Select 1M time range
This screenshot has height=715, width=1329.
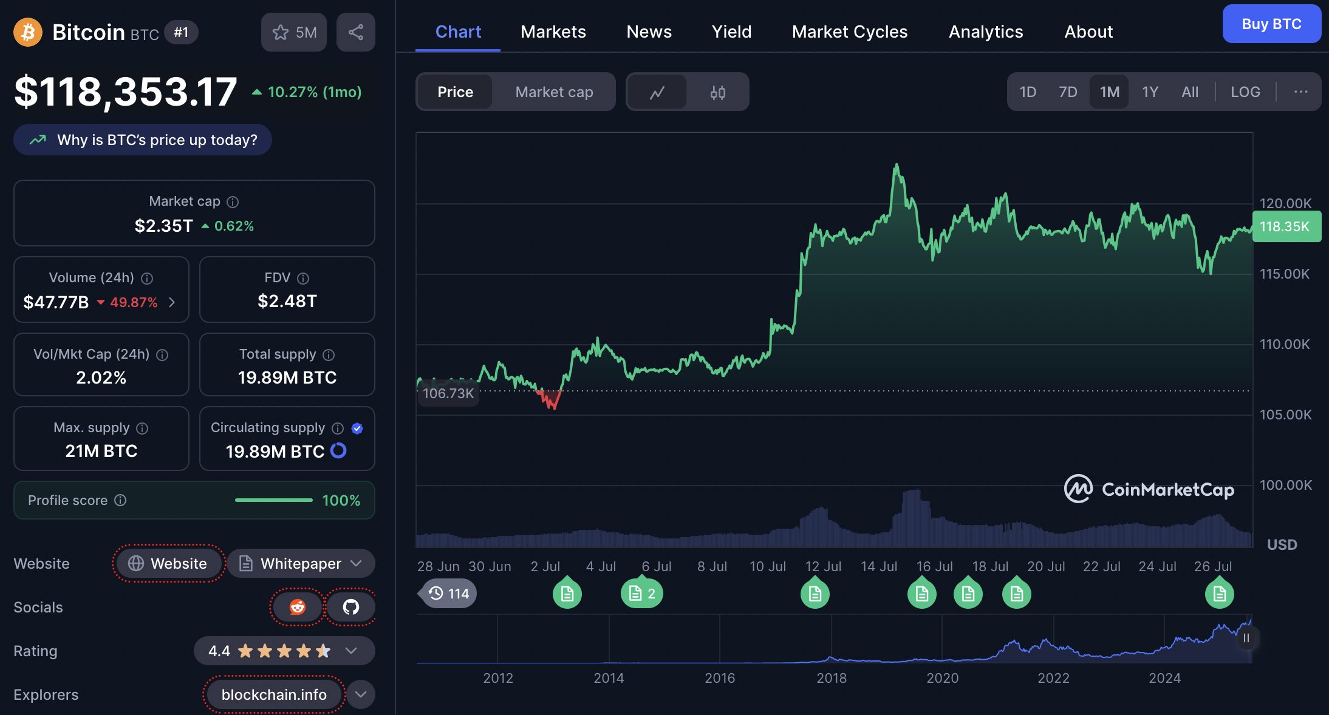point(1109,92)
